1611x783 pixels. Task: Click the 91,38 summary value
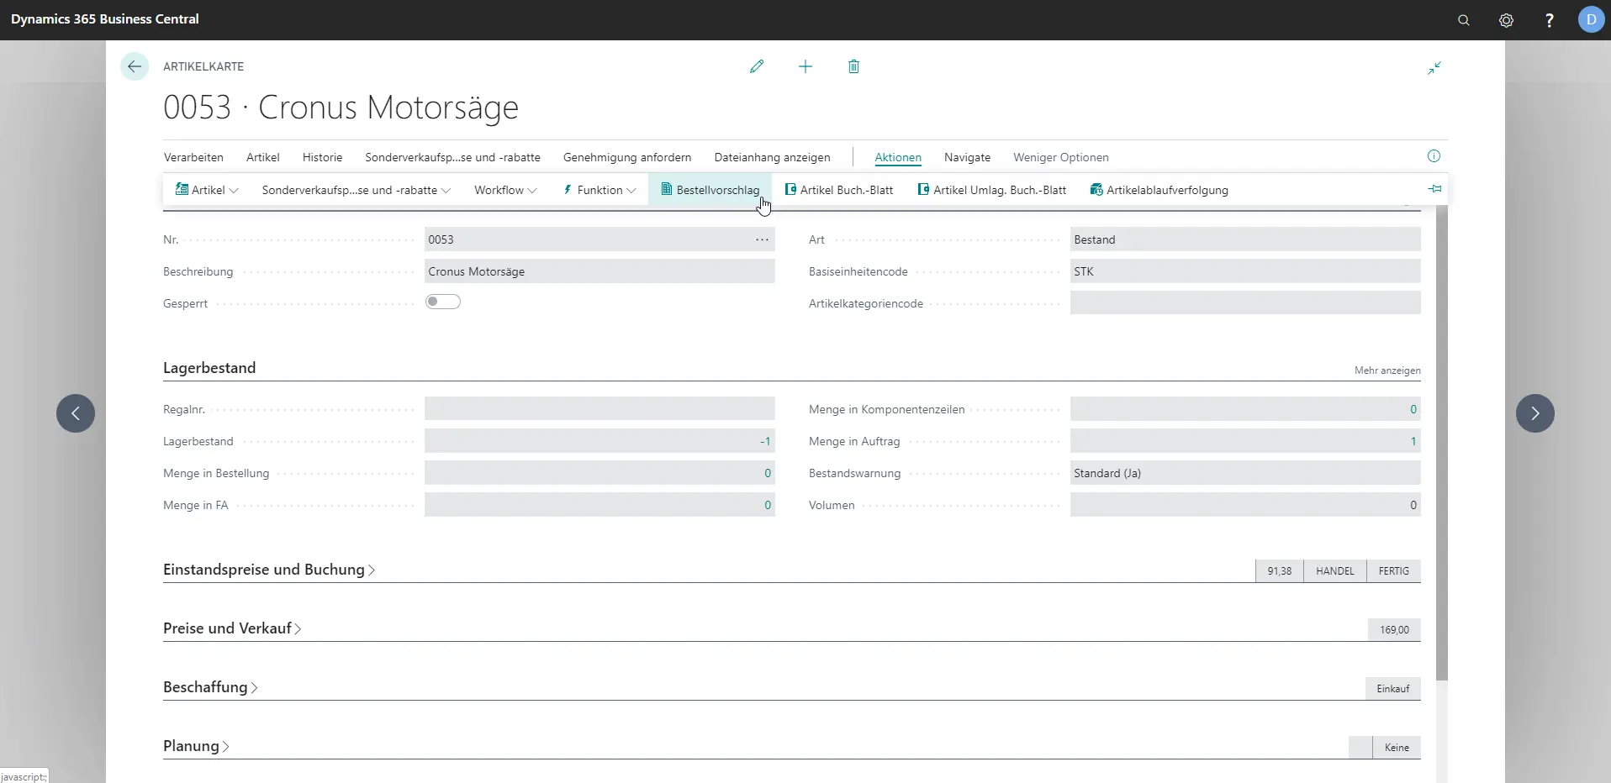point(1280,571)
